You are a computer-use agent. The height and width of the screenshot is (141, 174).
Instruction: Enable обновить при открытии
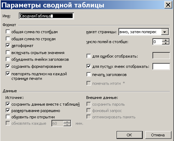coord(8,117)
